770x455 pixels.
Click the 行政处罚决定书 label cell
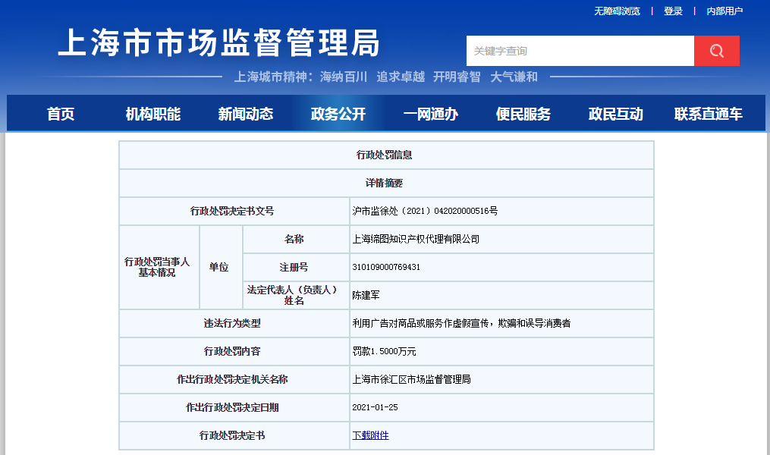pos(234,435)
